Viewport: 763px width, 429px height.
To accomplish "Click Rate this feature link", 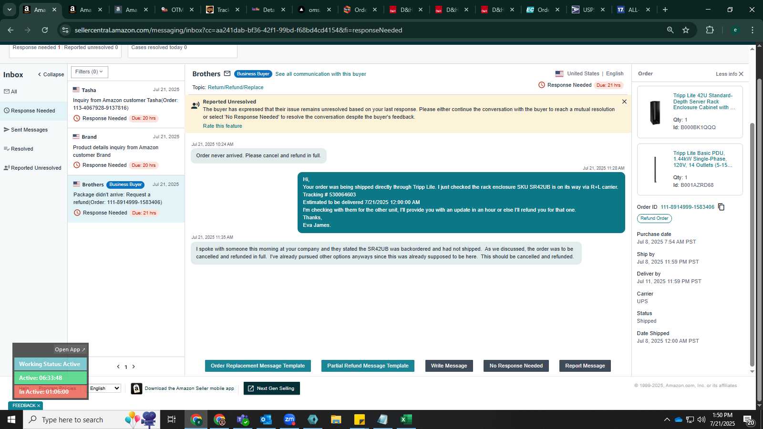I will (222, 126).
